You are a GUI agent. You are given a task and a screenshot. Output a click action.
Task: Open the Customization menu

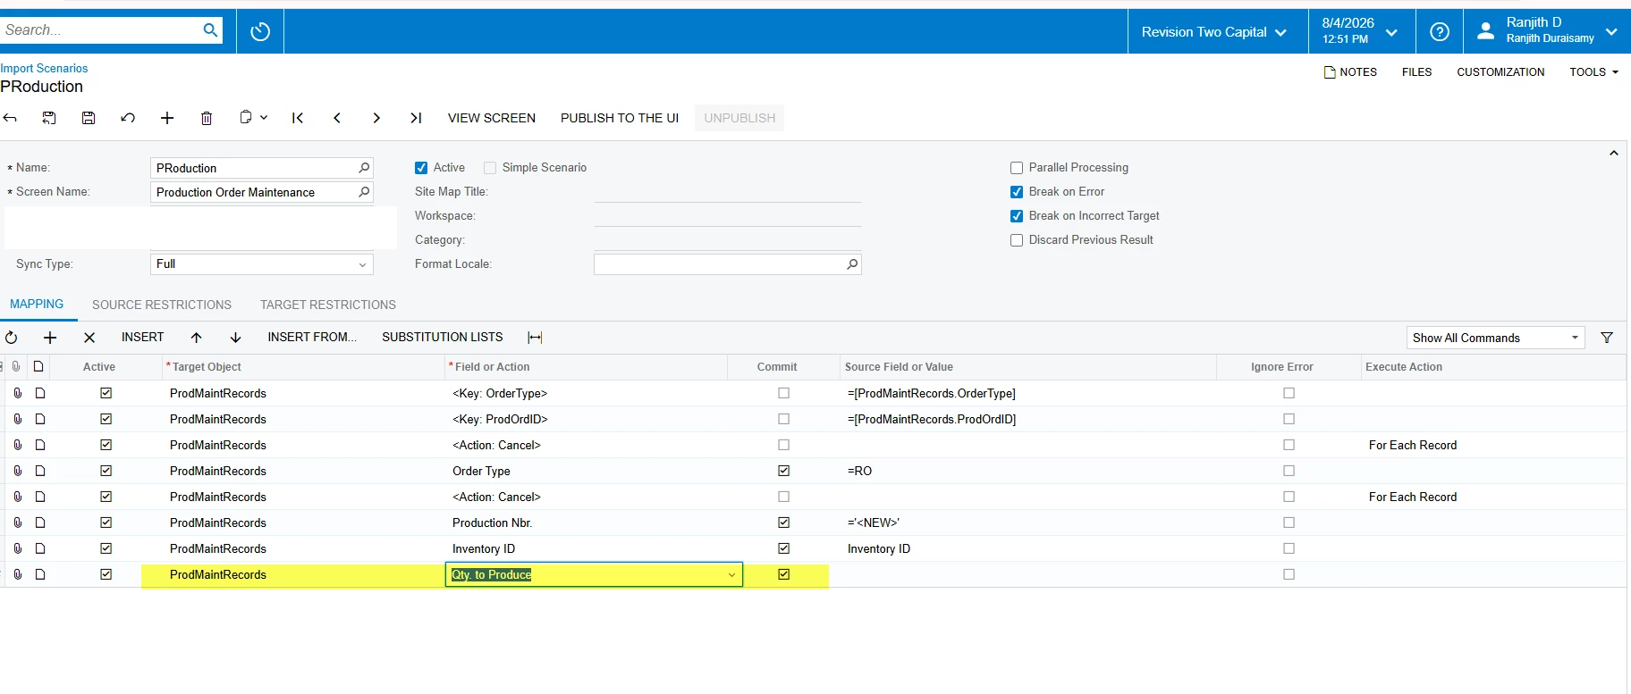coord(1500,72)
